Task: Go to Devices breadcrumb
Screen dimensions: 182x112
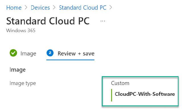Action: [40, 8]
